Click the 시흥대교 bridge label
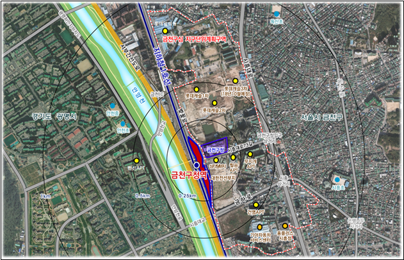 point(198,222)
